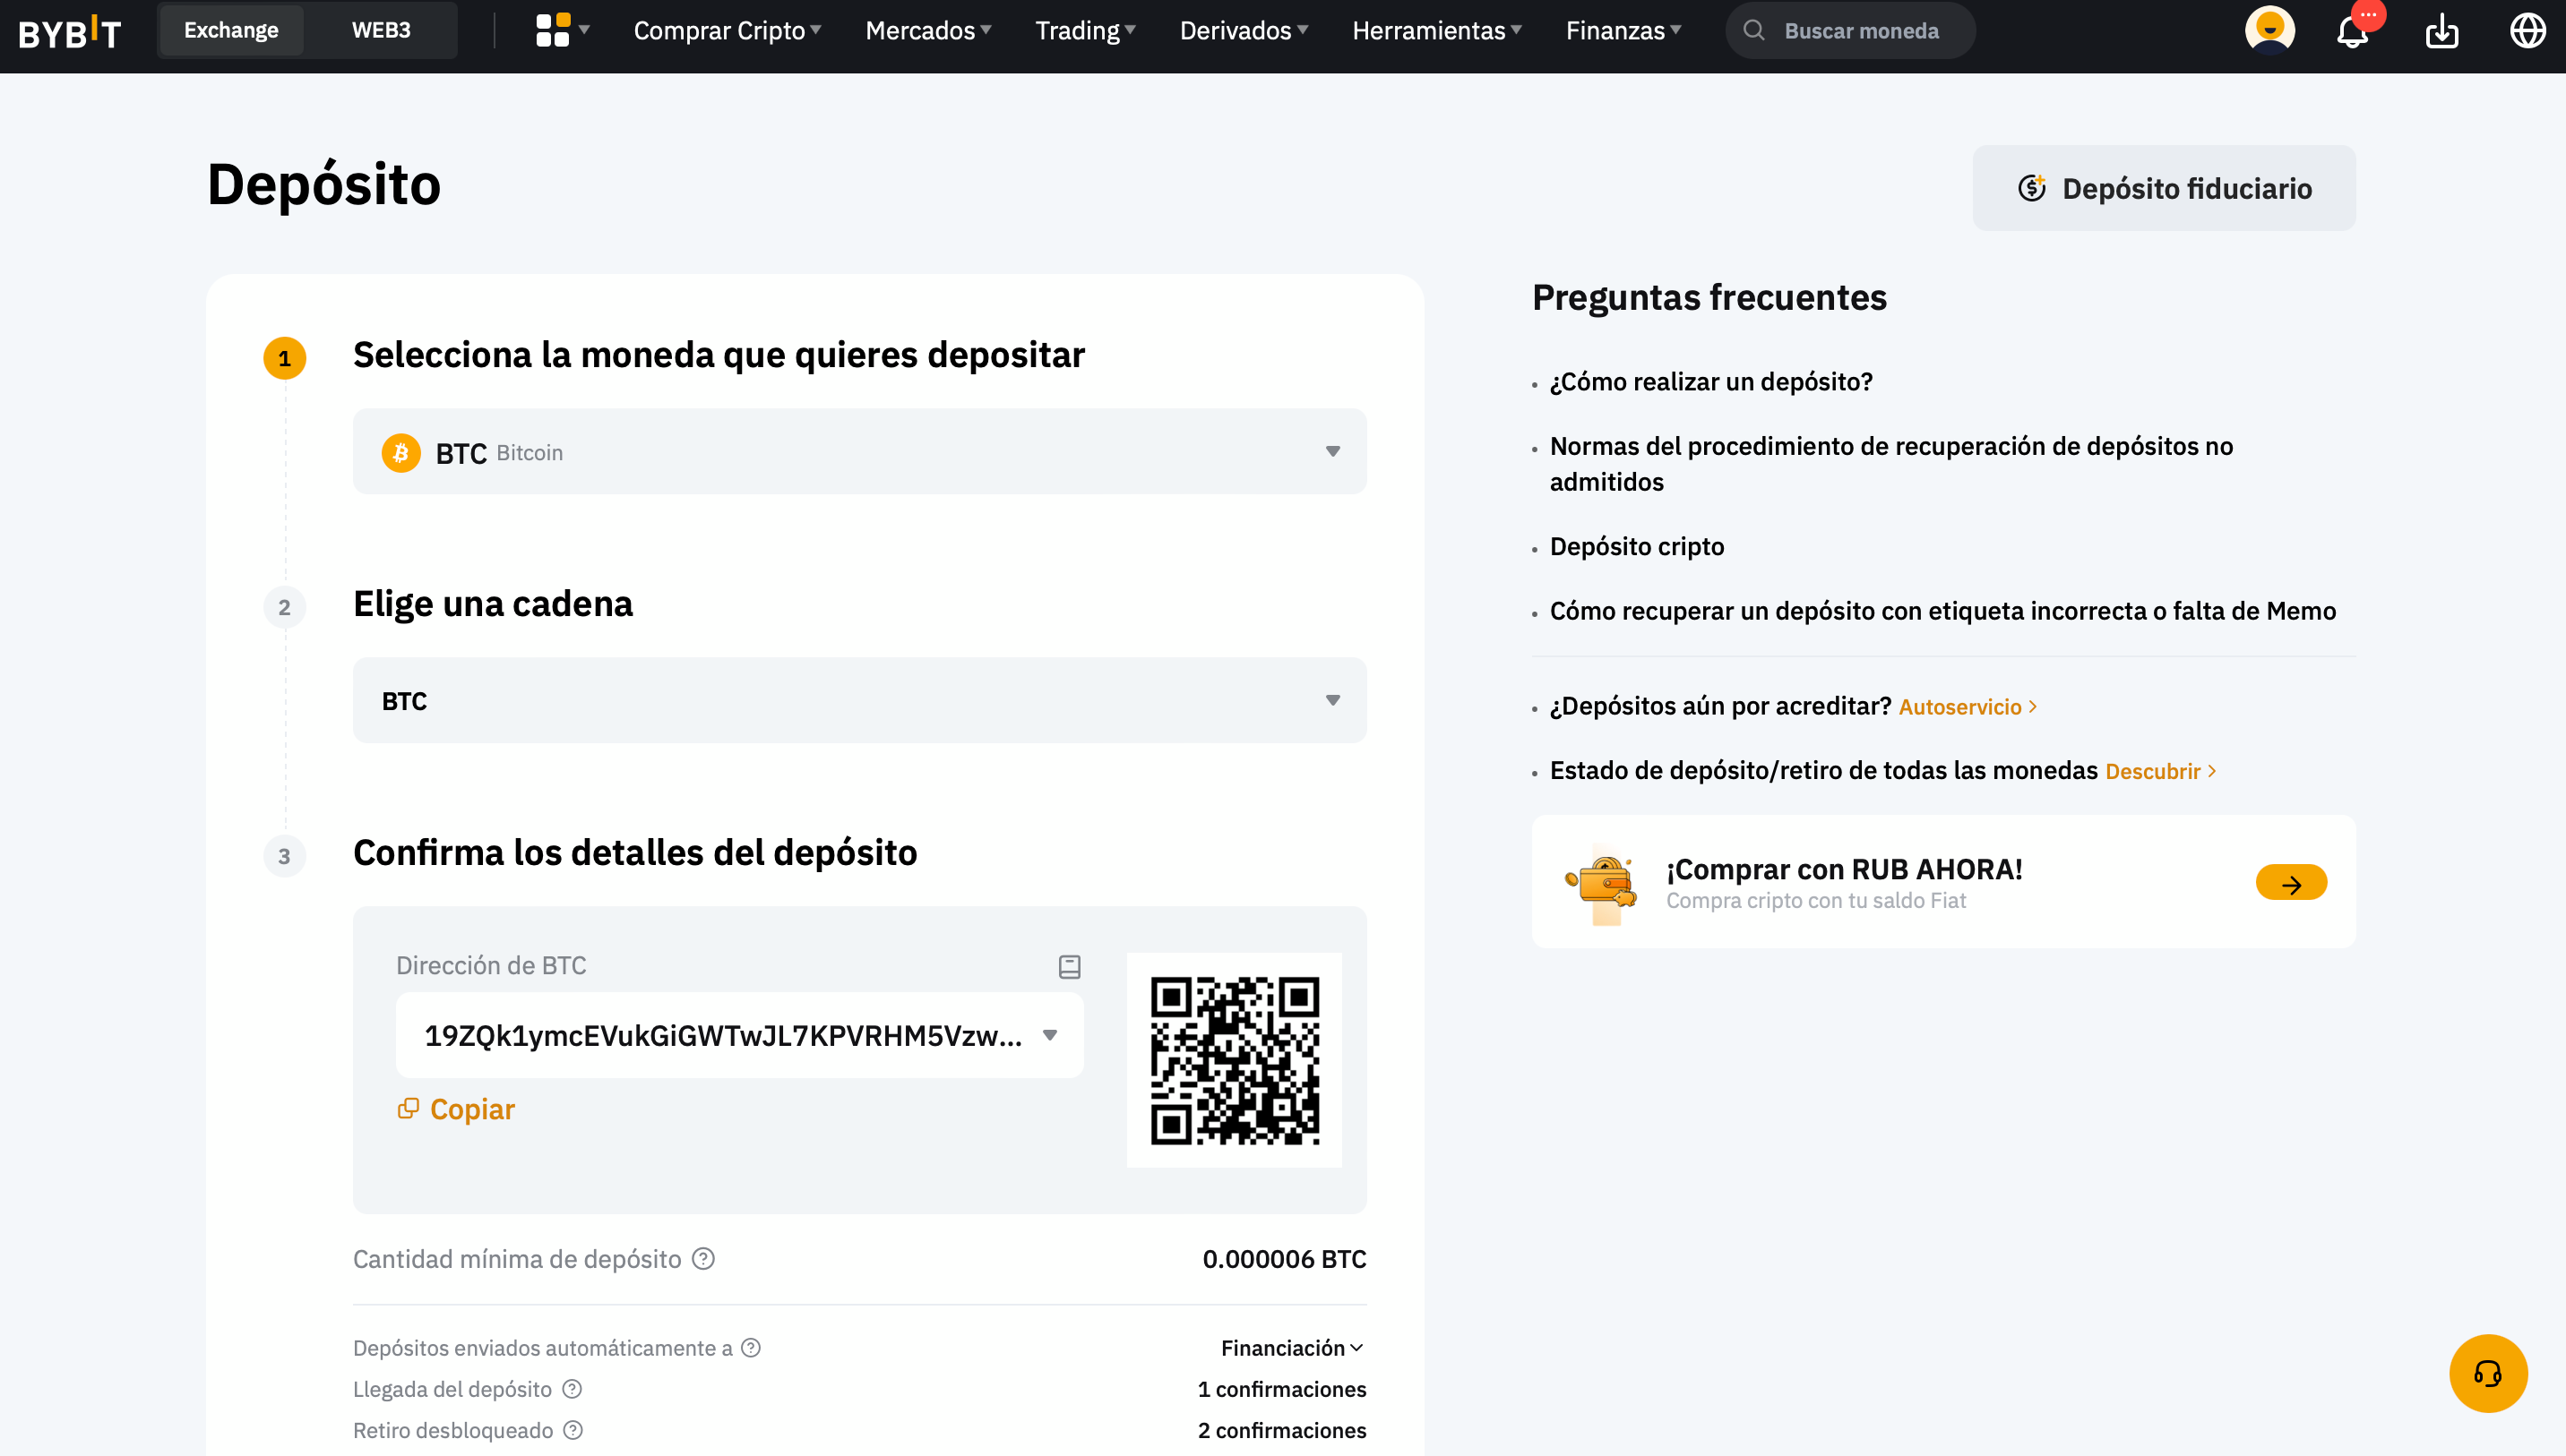Switch to the Exchange tab
This screenshot has width=2566, height=1456.
(231, 30)
